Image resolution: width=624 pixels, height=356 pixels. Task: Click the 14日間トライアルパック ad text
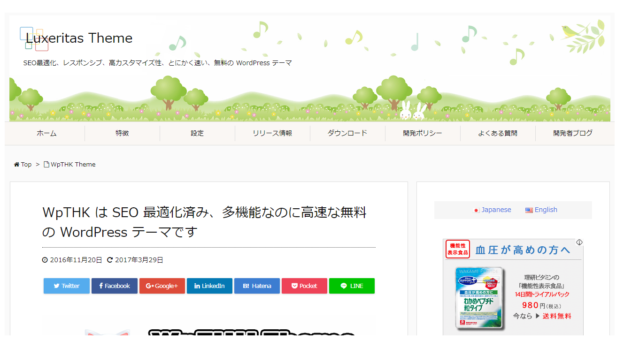[542, 295]
